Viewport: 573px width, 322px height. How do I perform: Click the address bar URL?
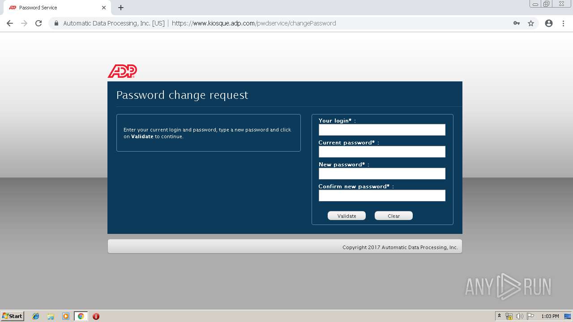pos(254,23)
